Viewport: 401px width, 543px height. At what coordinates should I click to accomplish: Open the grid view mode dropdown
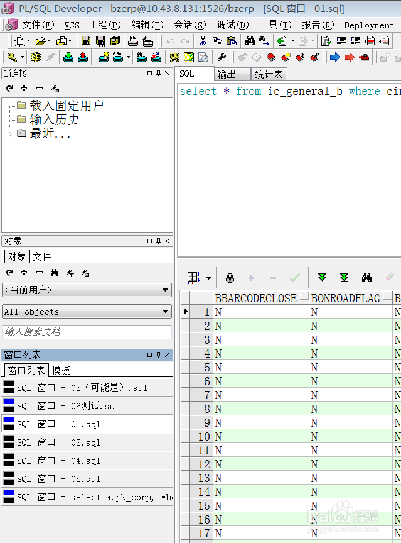tap(208, 278)
